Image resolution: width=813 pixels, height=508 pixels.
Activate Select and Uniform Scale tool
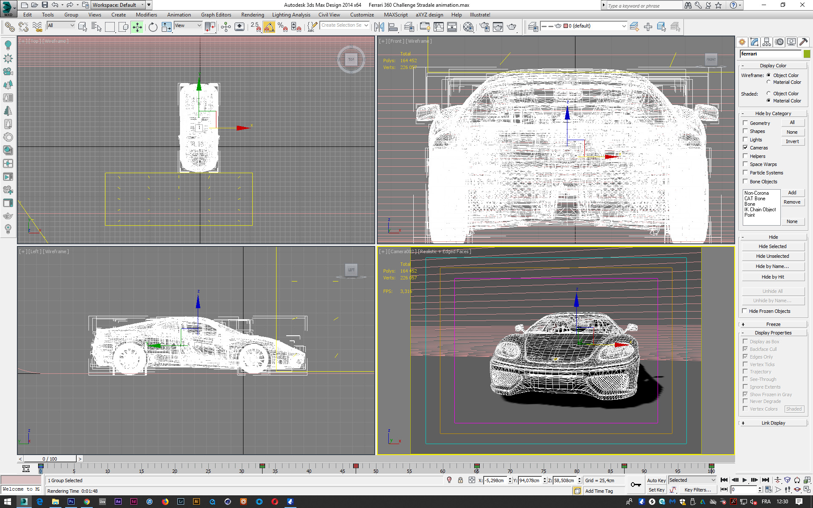pos(166,27)
